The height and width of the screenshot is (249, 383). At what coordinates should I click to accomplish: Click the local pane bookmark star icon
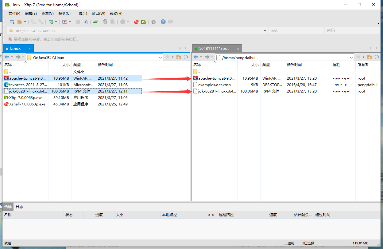click(168, 57)
